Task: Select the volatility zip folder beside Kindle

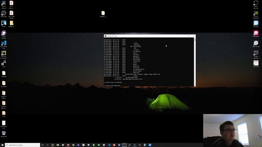Action: 11,24
